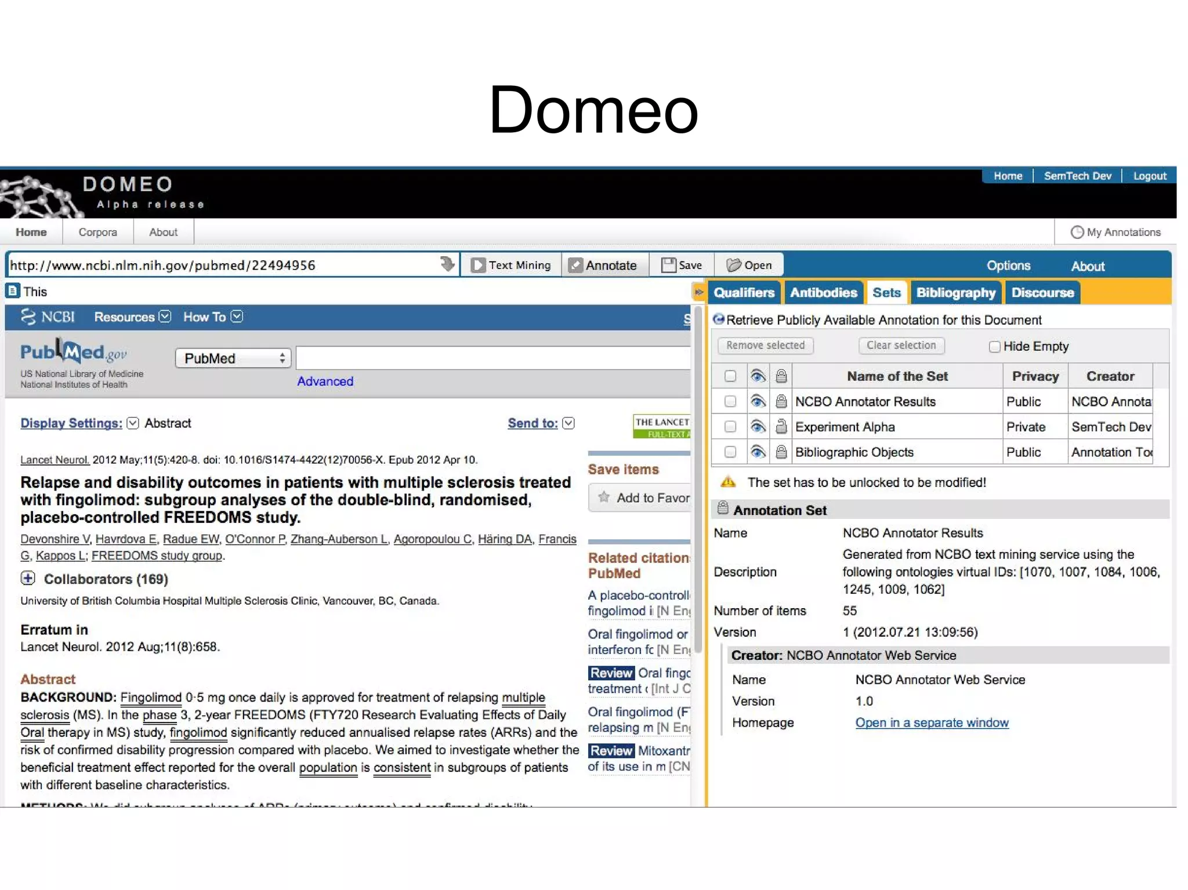Click the annotated term Fingolimod in abstract
The height and width of the screenshot is (890, 1188).
pyautogui.click(x=151, y=698)
